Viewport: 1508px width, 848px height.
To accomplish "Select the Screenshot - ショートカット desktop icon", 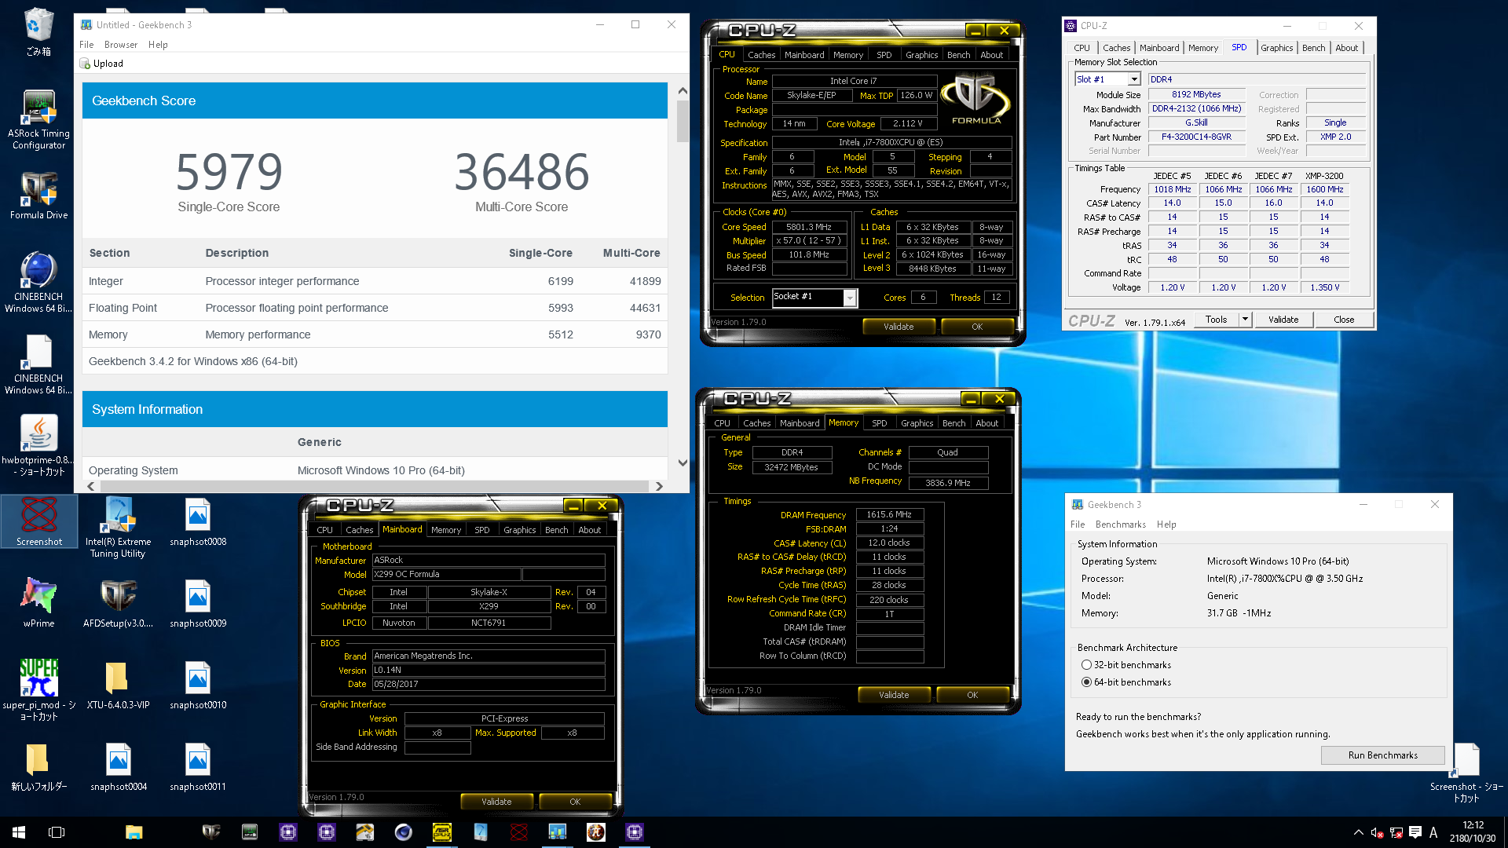I will click(x=1466, y=773).
